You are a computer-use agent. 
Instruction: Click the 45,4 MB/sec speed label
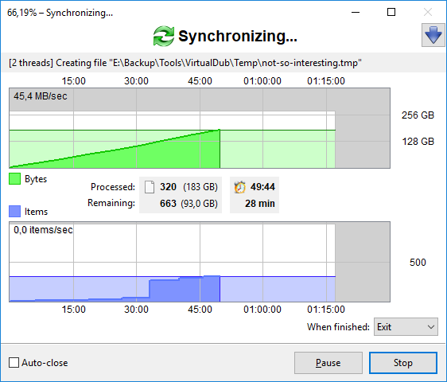41,96
